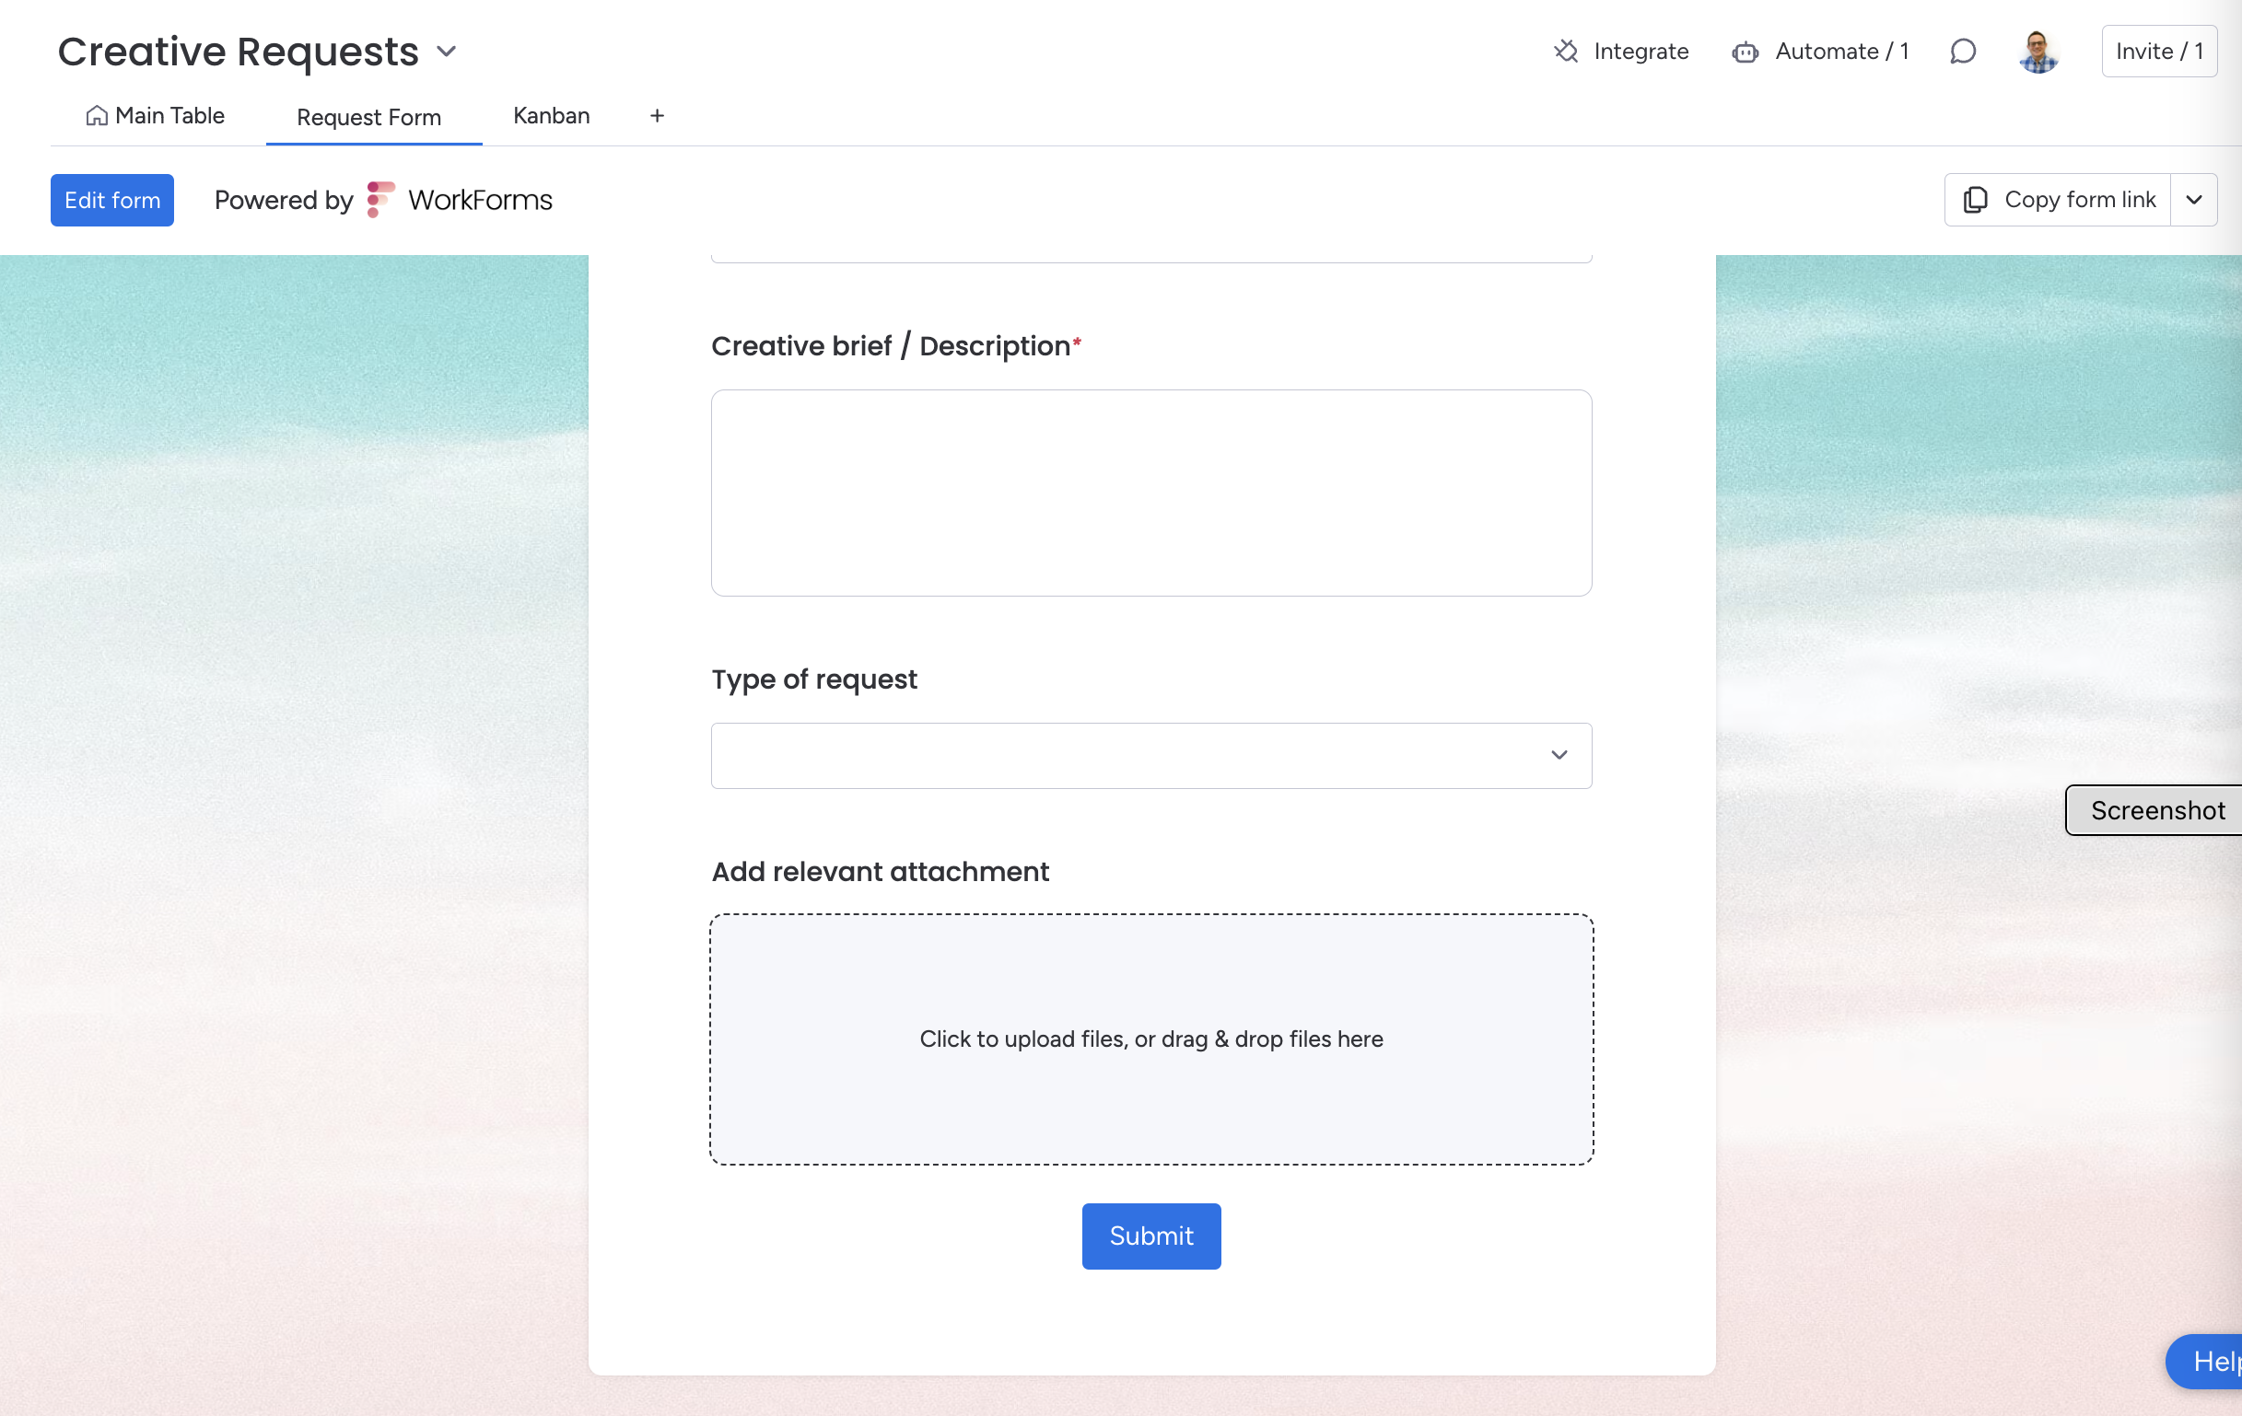Screen dimensions: 2242x1416
Task: Select the Request Form tab
Action: point(368,117)
